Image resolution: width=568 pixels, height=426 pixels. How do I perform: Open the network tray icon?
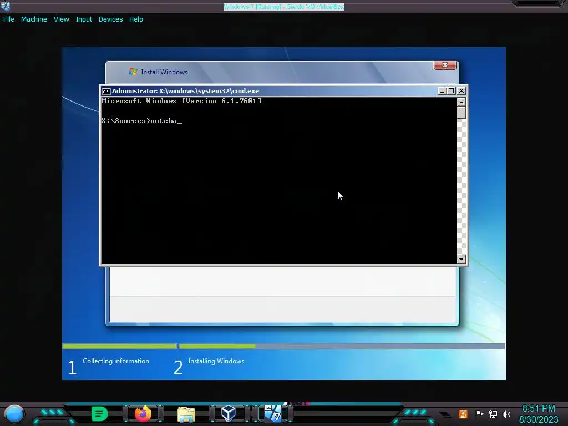tap(493, 414)
